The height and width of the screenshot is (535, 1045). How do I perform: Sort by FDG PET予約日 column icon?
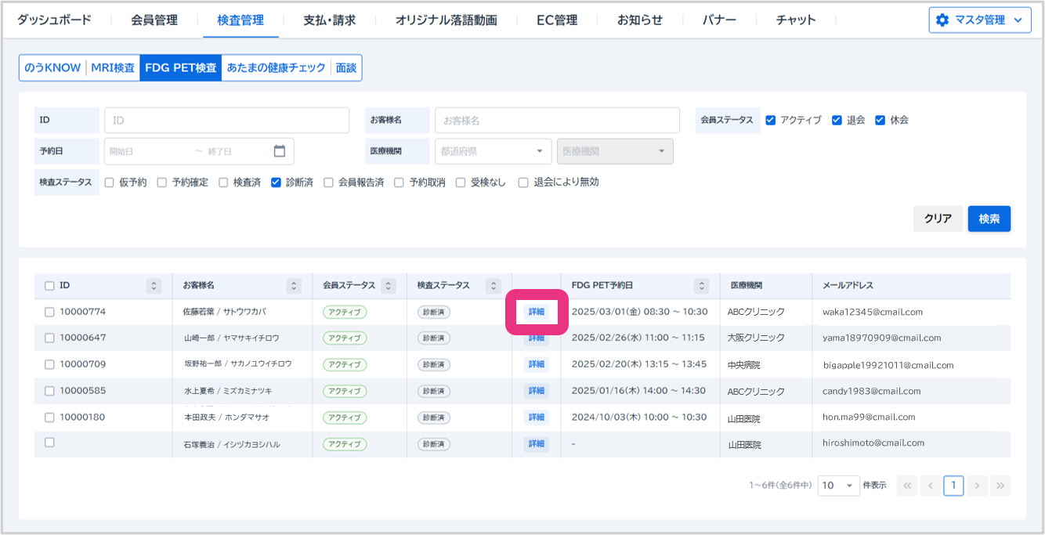[x=701, y=286]
